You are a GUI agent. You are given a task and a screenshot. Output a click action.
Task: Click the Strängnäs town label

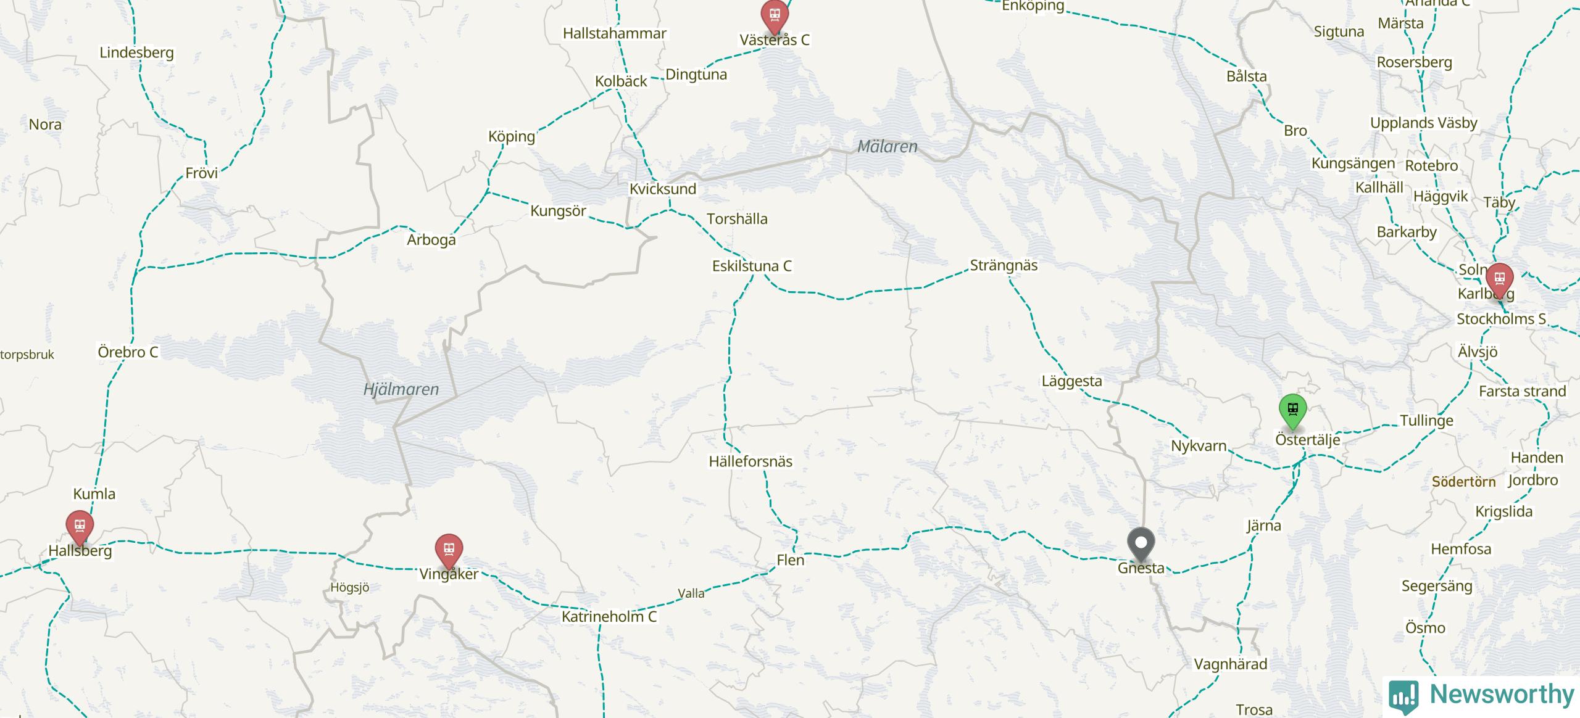point(1004,265)
